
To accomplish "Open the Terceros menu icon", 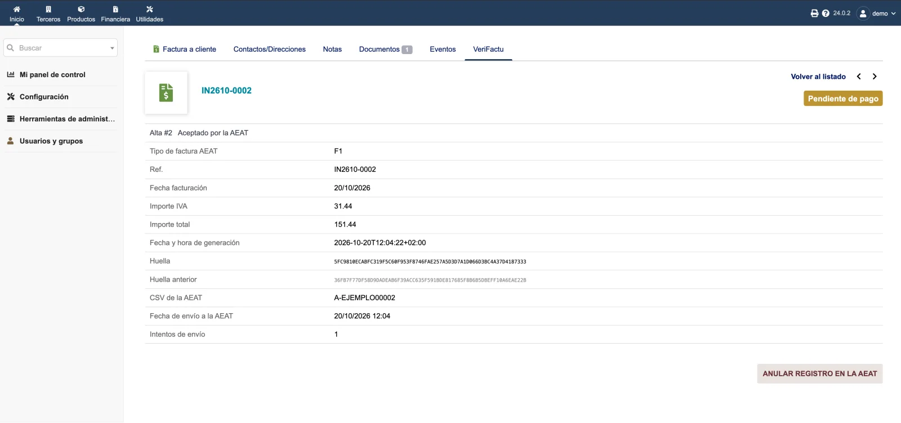I will (48, 9).
